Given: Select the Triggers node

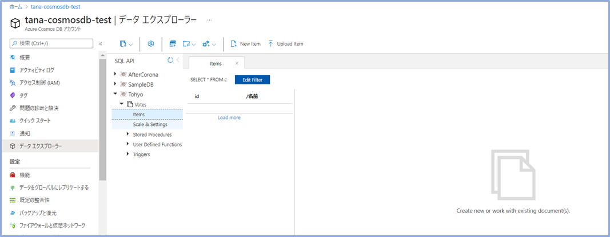Looking at the screenshot, I should pyautogui.click(x=142, y=154).
